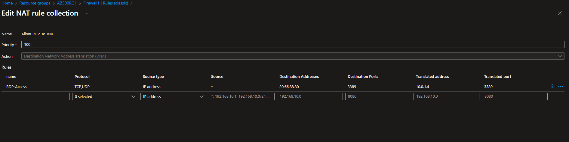The width and height of the screenshot is (569, 142).
Task: Close the Edit NAT rule collection pane
Action: [x=559, y=13]
